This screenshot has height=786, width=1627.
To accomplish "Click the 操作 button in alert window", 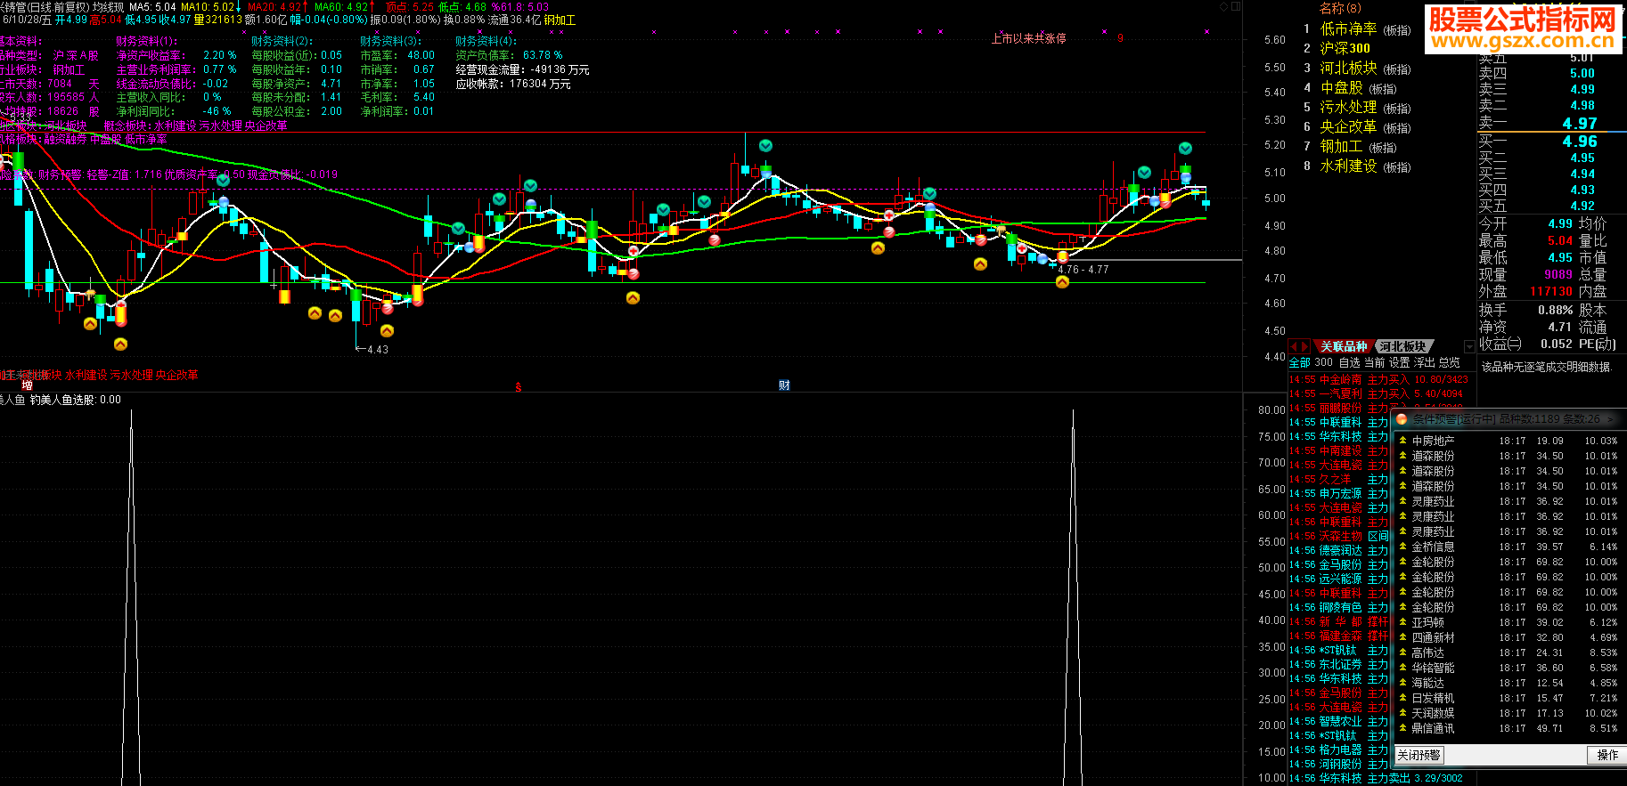I will [1607, 755].
